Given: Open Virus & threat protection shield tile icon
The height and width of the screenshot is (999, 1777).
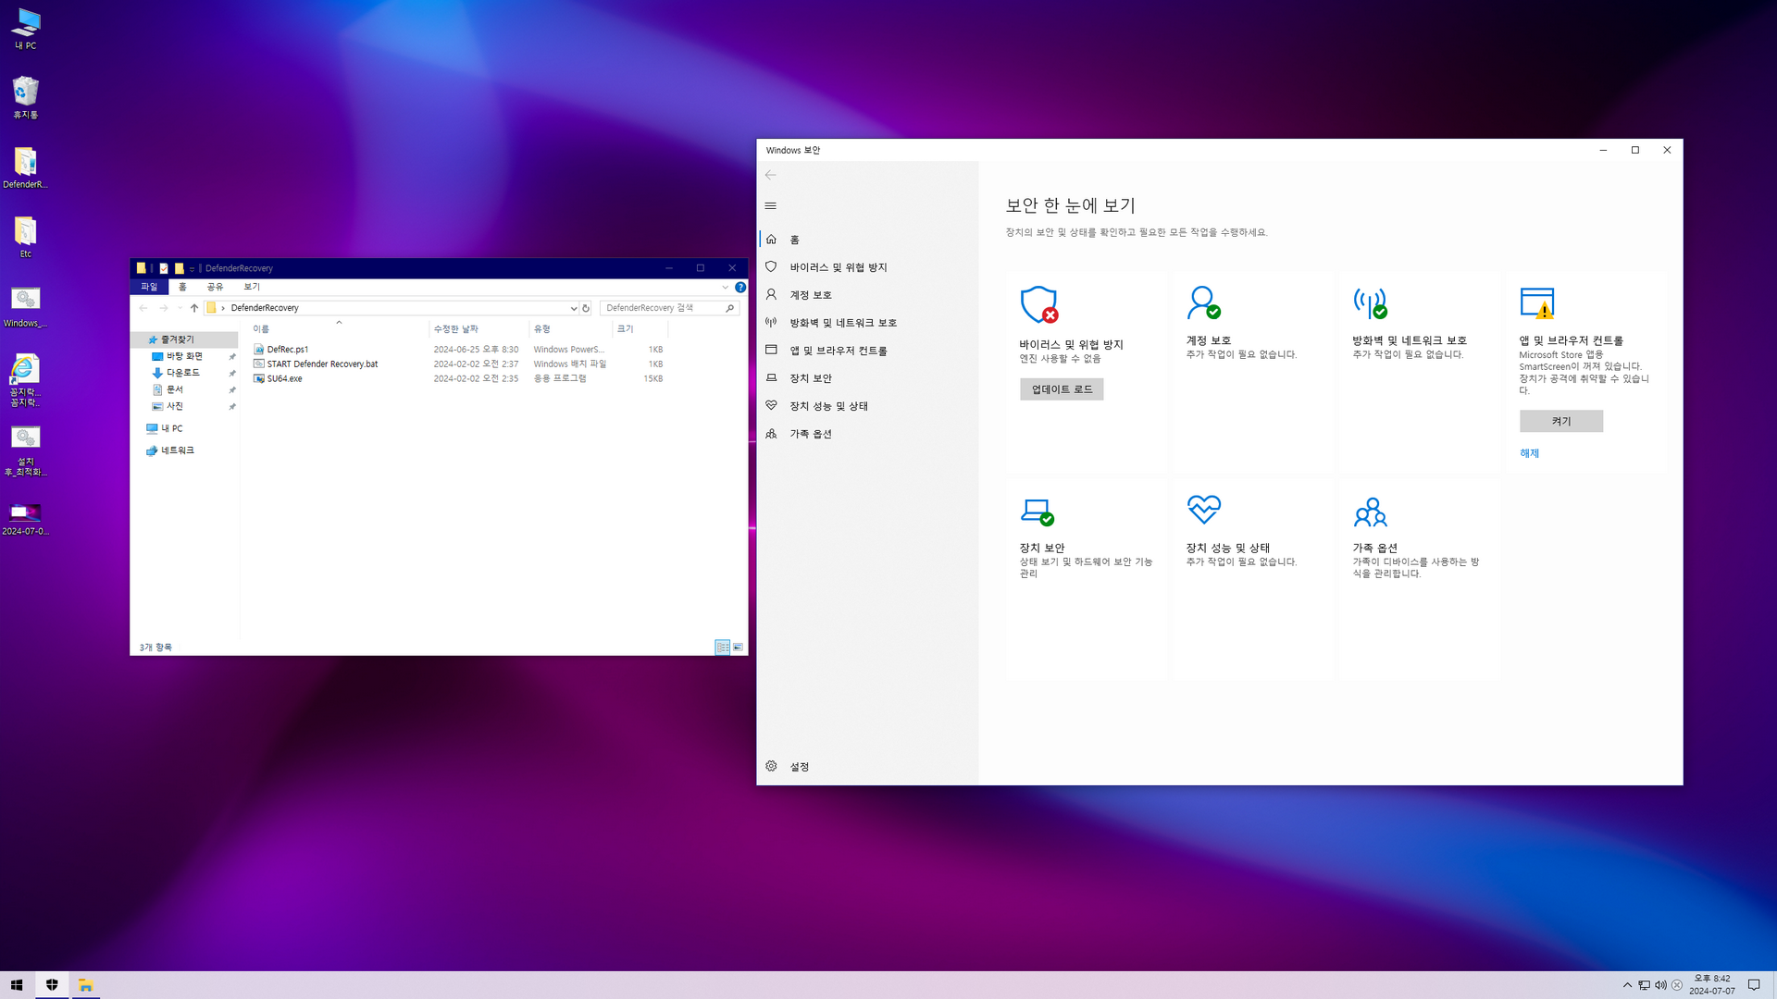Looking at the screenshot, I should pos(1038,304).
